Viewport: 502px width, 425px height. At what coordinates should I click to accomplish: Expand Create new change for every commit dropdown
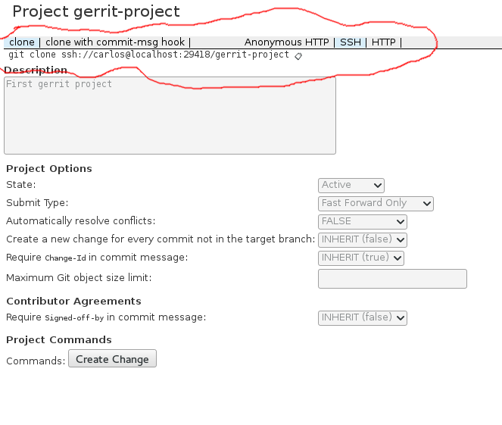[x=363, y=240]
